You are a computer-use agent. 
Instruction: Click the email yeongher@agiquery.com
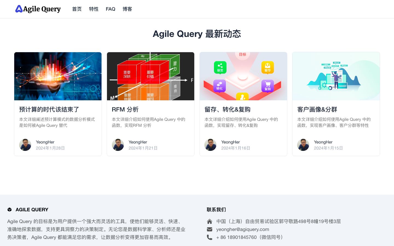243,229
